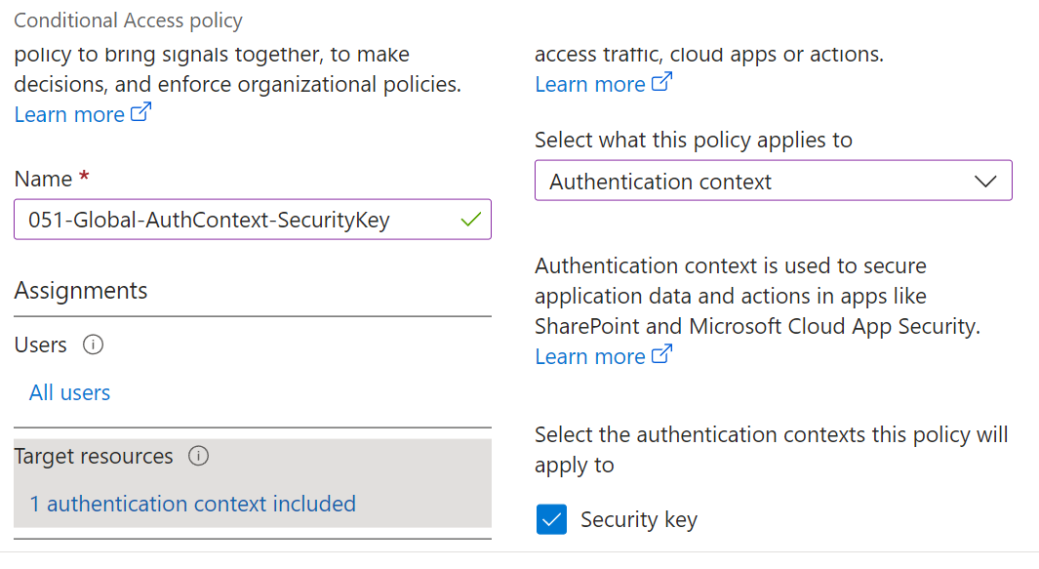
Task: Click the policy Name input field
Action: pyautogui.click(x=253, y=220)
